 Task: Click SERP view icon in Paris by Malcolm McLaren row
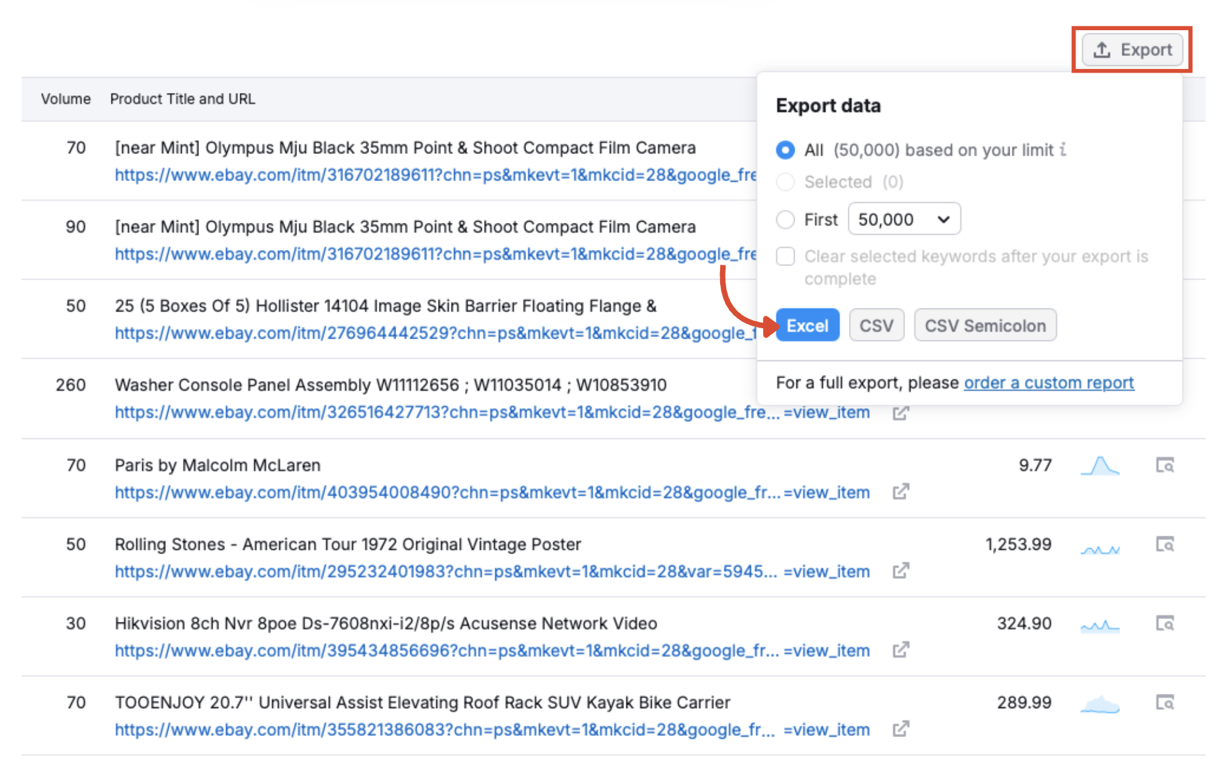[x=1164, y=466]
